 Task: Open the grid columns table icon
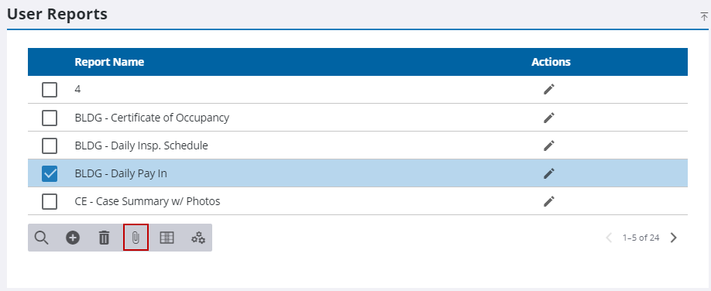pos(167,238)
